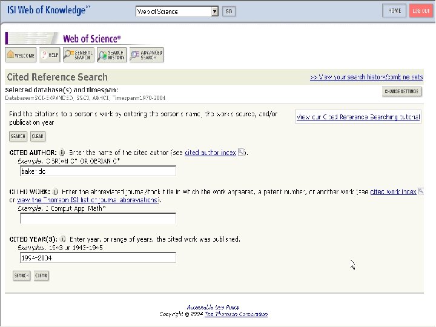Click info icon next to Cited Year(s)
Screen dimensions: 436x327
63,239
